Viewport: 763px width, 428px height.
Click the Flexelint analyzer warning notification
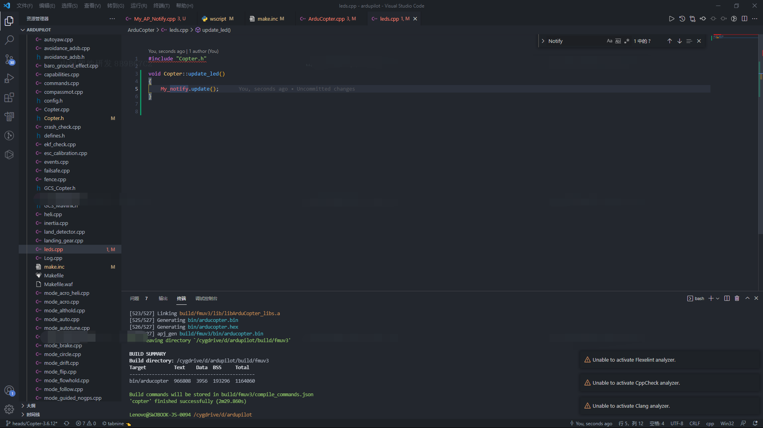(x=669, y=360)
